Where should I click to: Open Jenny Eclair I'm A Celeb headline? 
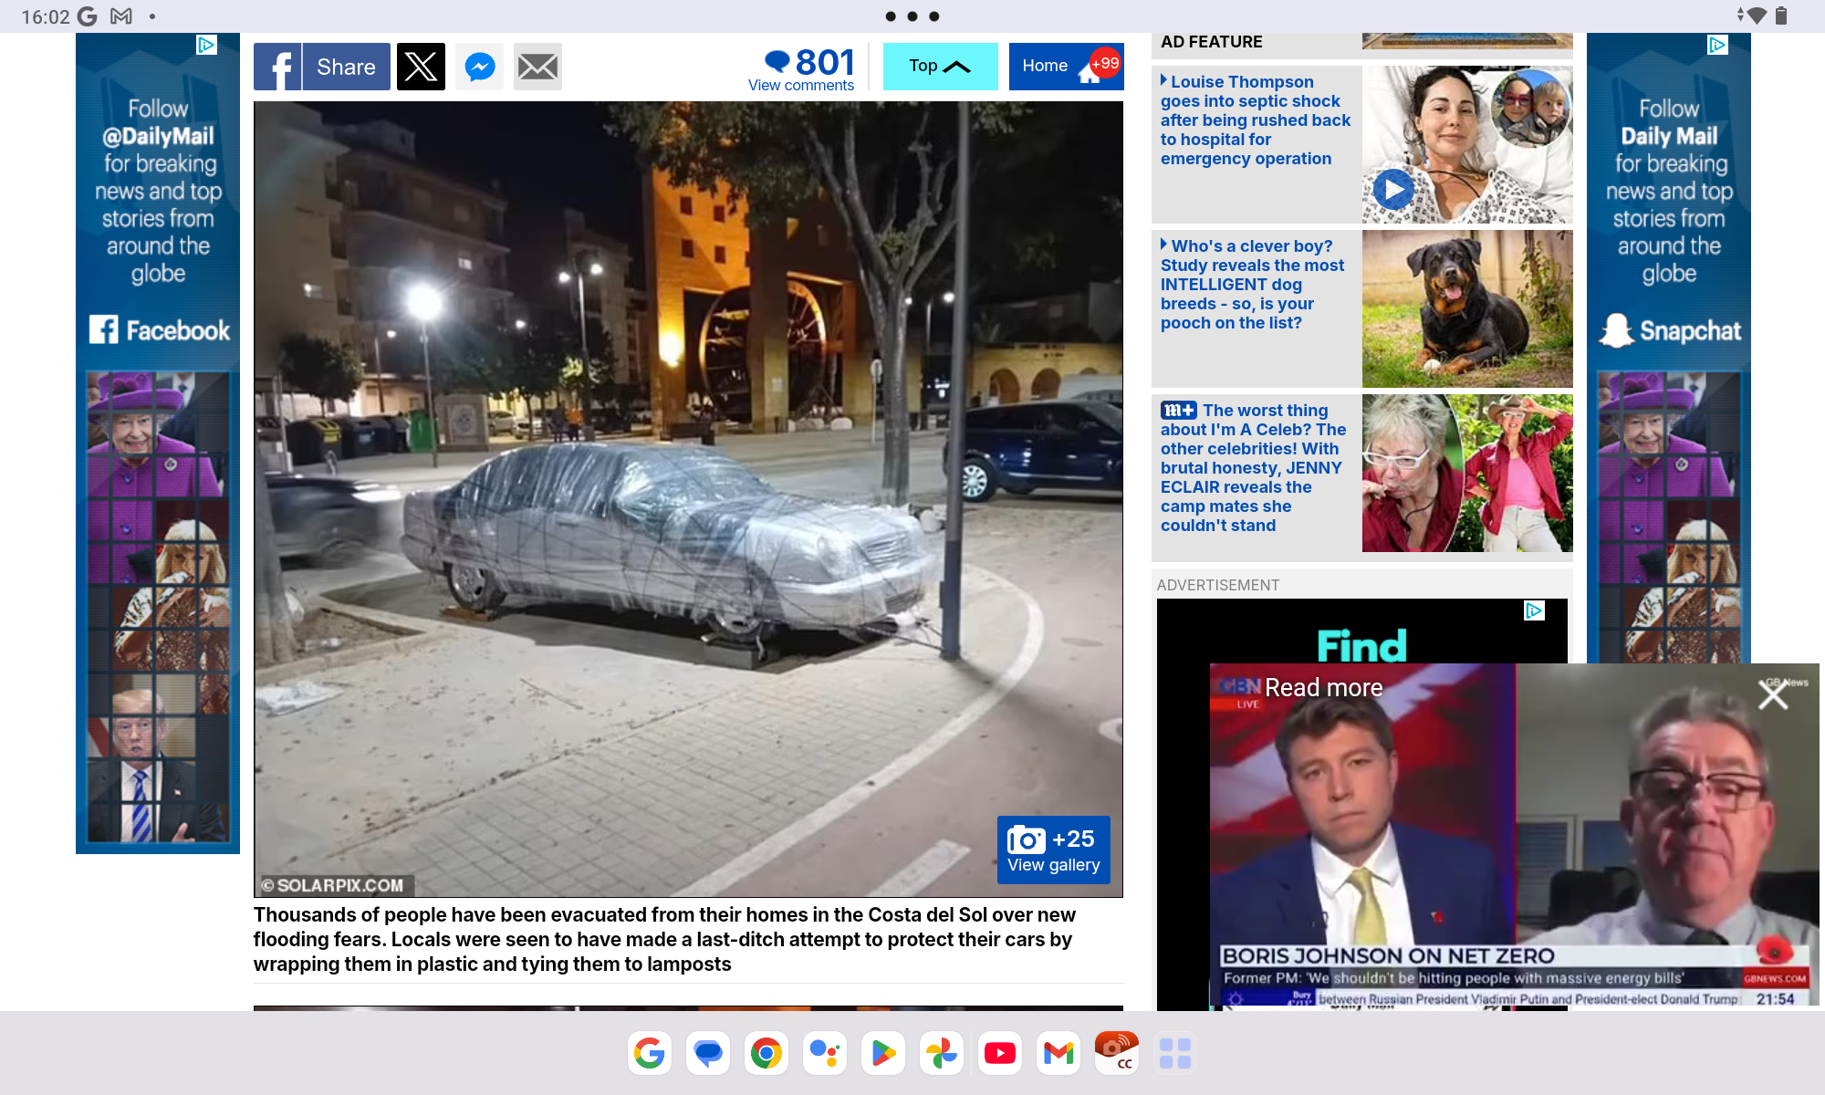1253,468
